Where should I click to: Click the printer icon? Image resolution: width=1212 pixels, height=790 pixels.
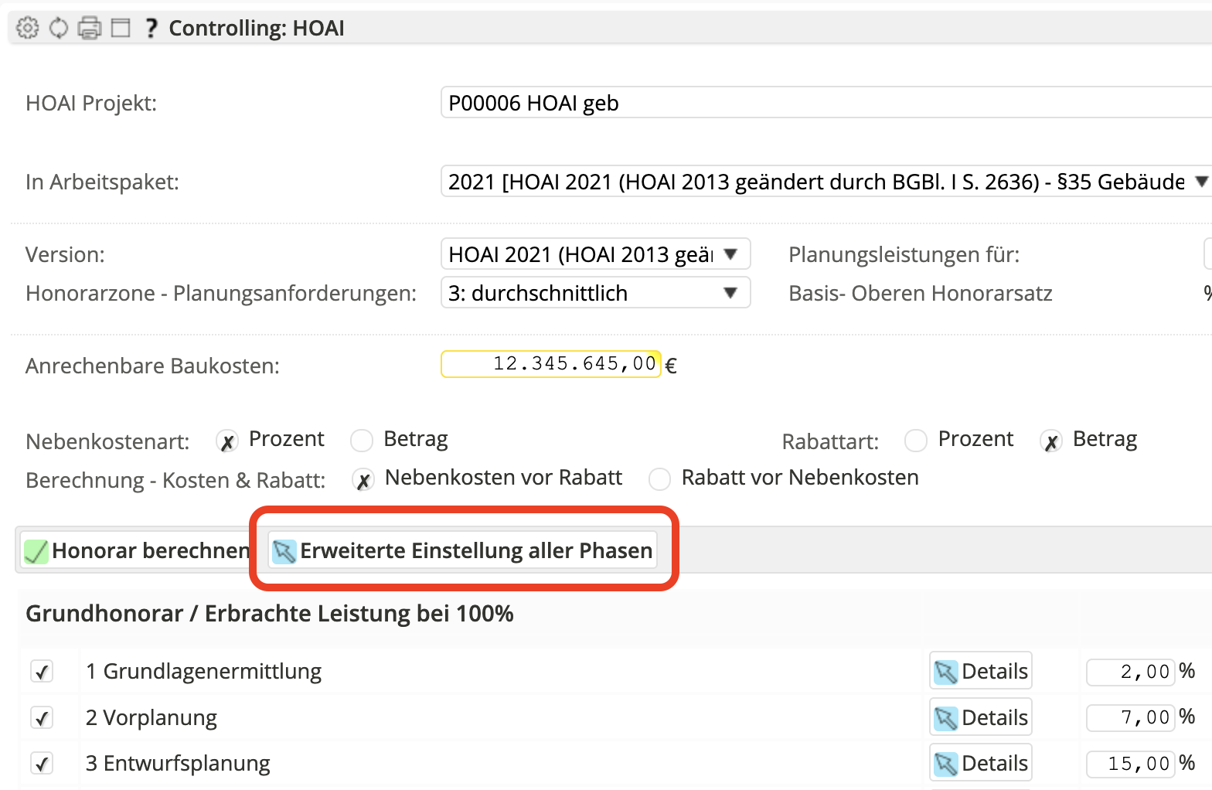click(x=90, y=28)
